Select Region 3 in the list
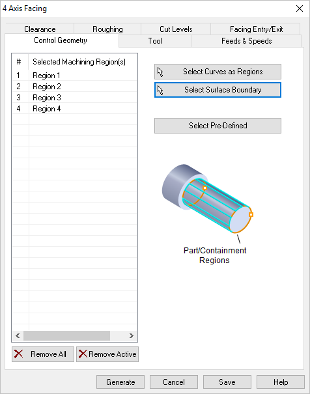This screenshot has width=310, height=394. (x=74, y=98)
